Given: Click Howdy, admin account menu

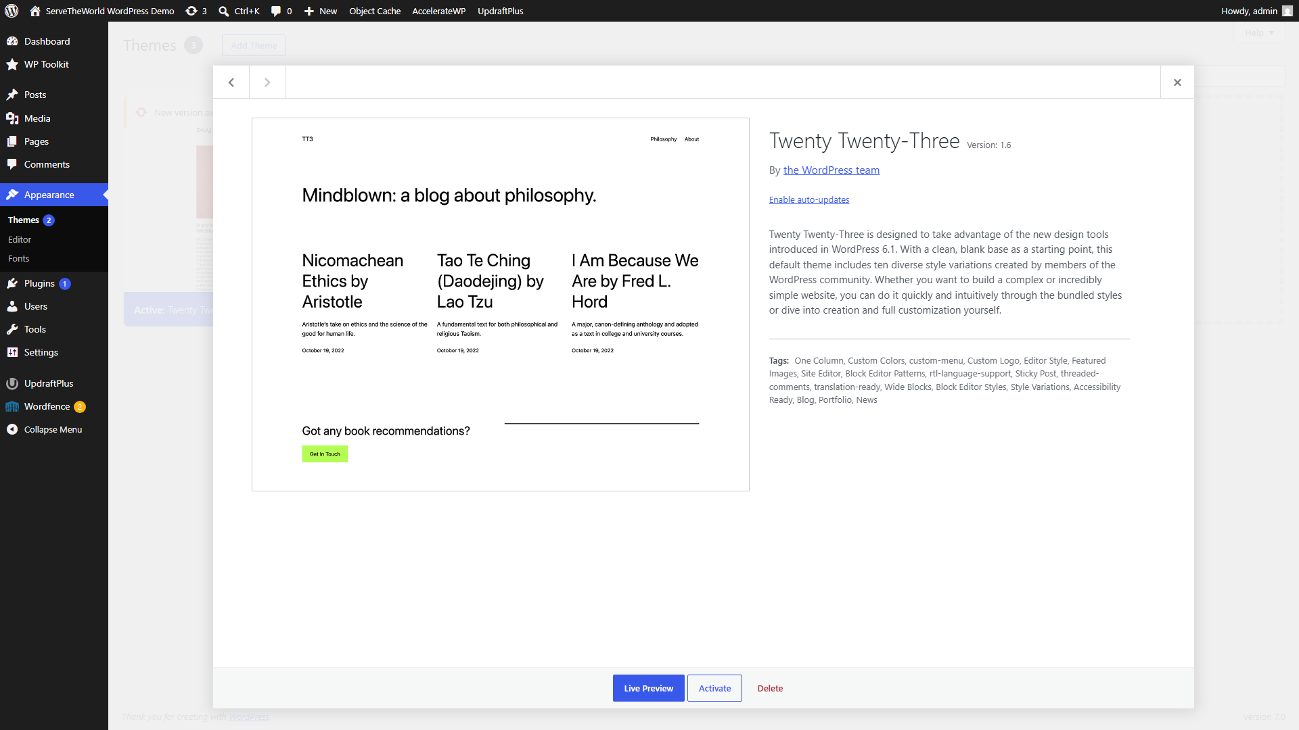Looking at the screenshot, I should 1256,11.
